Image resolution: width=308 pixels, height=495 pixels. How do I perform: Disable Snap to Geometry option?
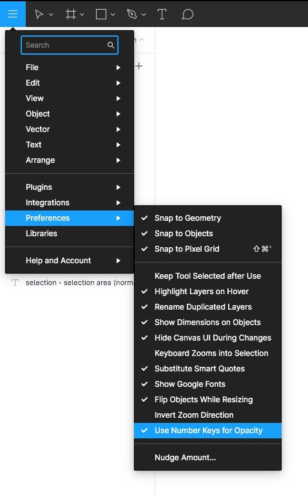tap(208, 218)
